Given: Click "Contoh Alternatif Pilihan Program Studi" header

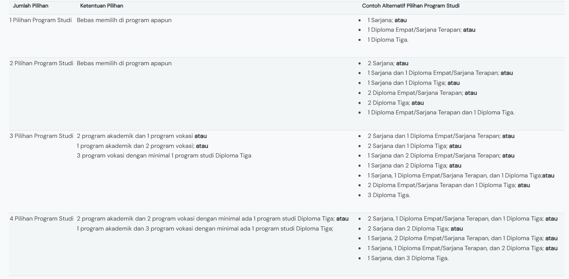Looking at the screenshot, I should [411, 6].
